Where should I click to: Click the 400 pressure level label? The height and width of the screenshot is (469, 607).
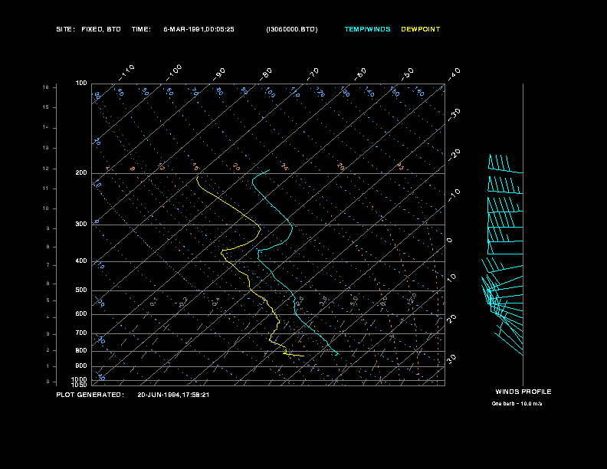pos(81,261)
